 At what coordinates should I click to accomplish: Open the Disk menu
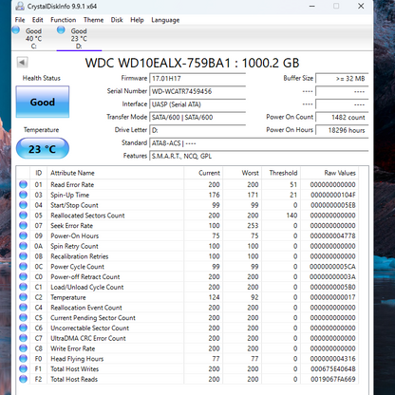tap(117, 20)
